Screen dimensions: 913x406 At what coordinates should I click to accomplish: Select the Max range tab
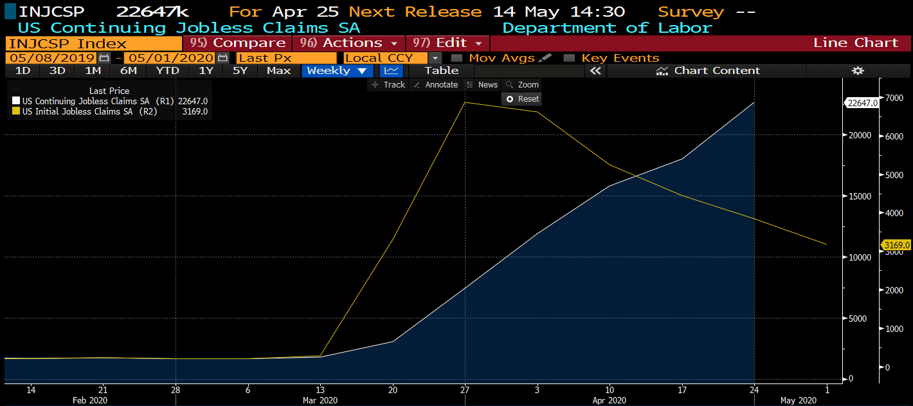pos(279,71)
